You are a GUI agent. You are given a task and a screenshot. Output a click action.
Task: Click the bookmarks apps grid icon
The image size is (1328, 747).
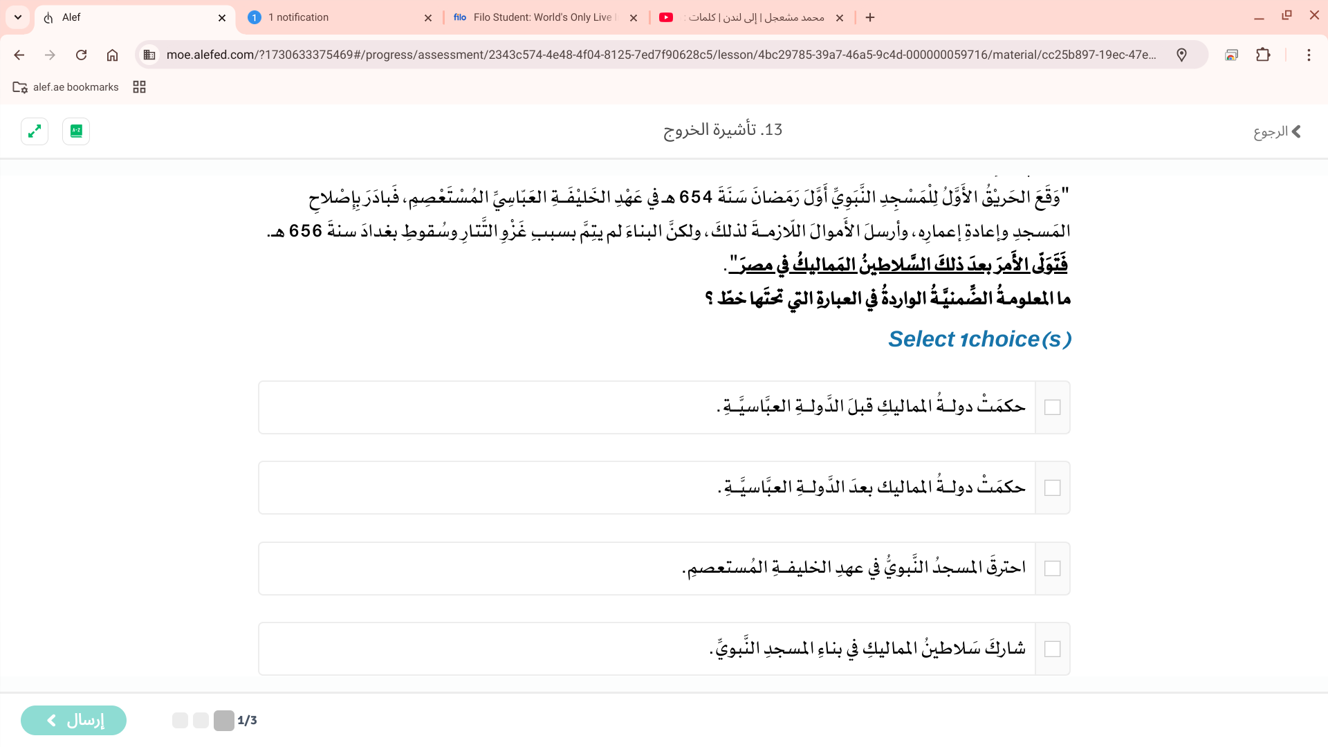139,87
